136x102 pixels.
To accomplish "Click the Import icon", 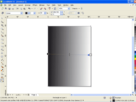I will [41, 9].
